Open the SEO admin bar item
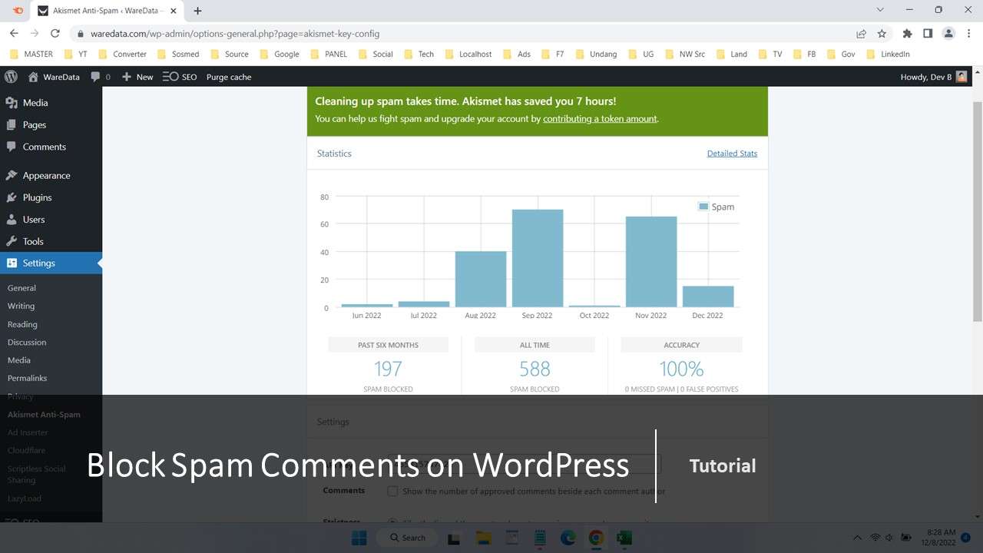The width and height of the screenshot is (983, 553). (x=180, y=77)
